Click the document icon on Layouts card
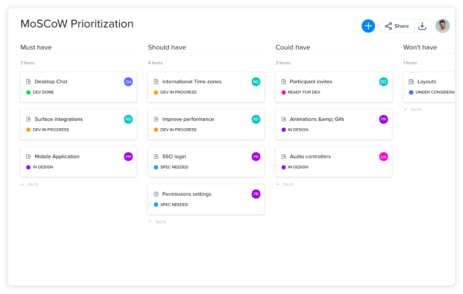463x294 pixels. pos(411,82)
